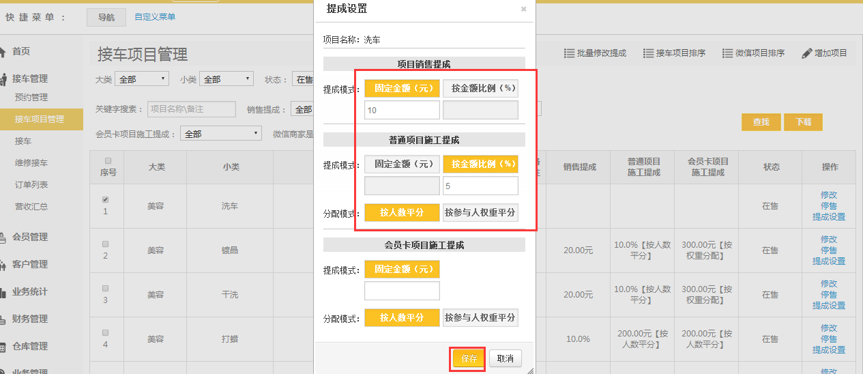Close the 提成设置 dialog with X
The image size is (863, 374).
[523, 10]
